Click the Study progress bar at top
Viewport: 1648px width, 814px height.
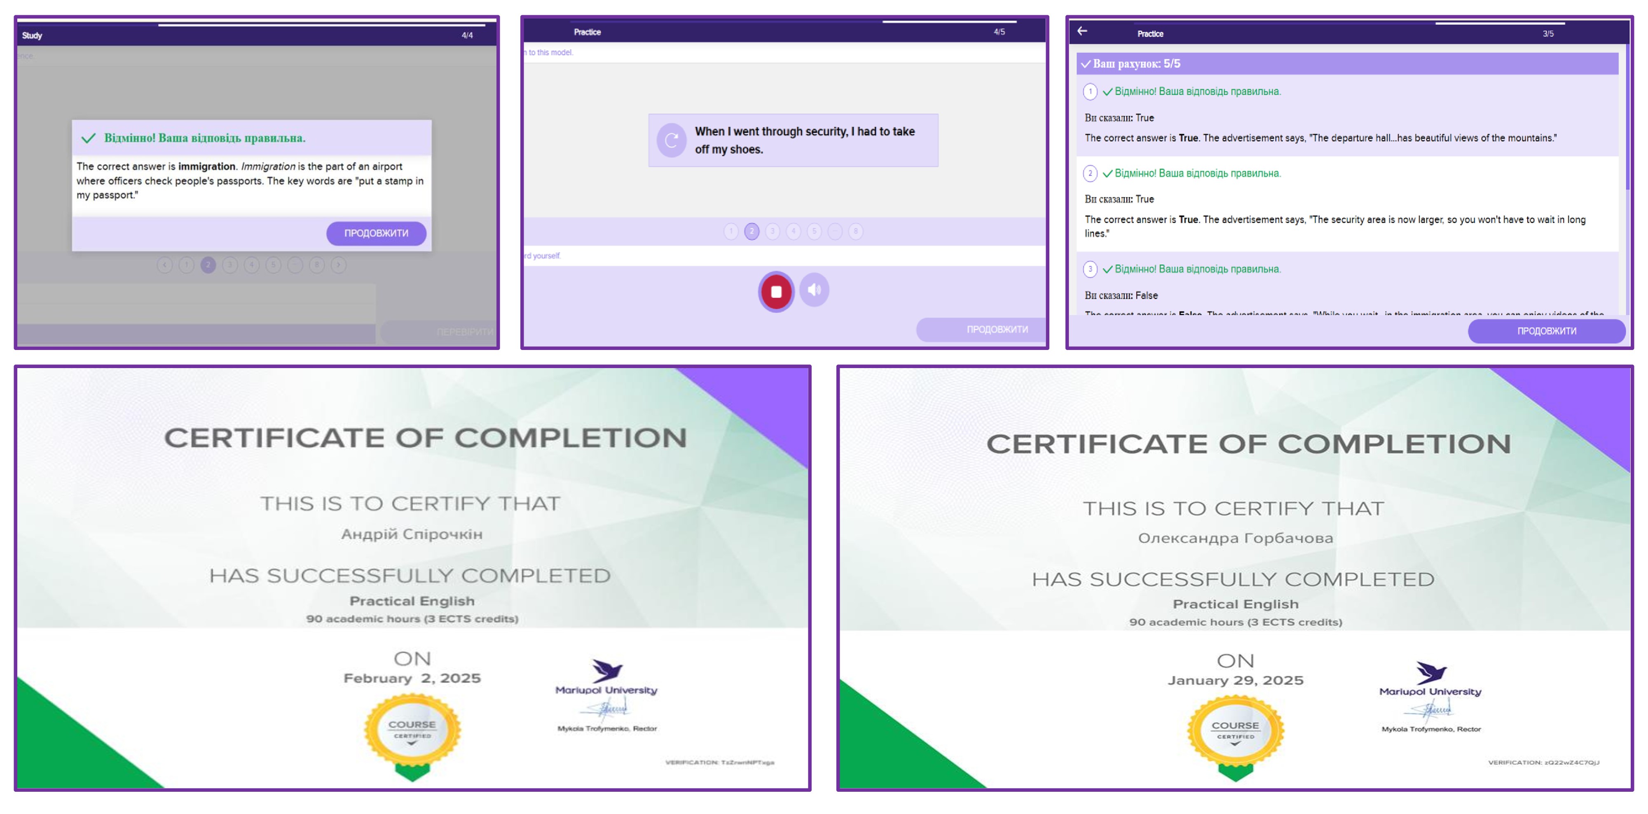click(322, 25)
